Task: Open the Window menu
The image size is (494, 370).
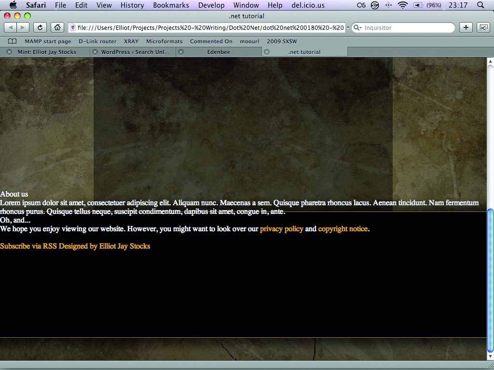Action: [x=246, y=5]
